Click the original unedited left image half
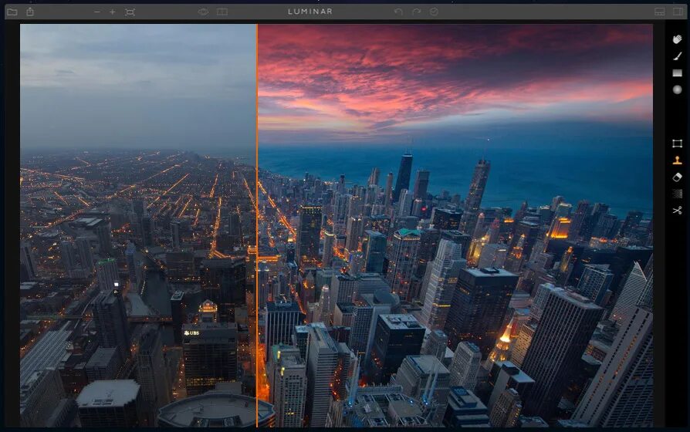This screenshot has height=432, width=690. click(x=137, y=225)
